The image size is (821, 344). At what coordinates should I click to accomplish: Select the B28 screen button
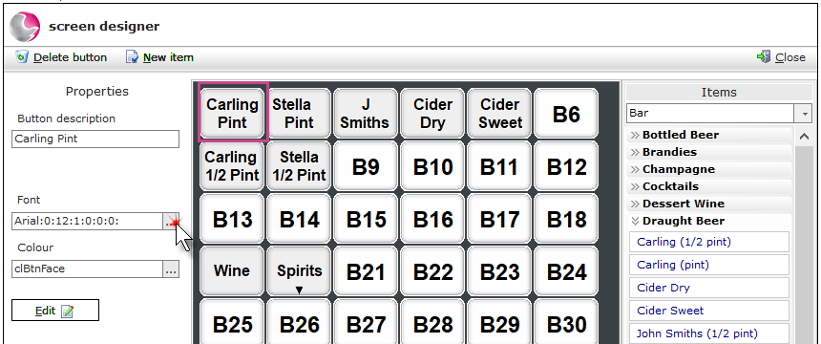pyautogui.click(x=432, y=321)
